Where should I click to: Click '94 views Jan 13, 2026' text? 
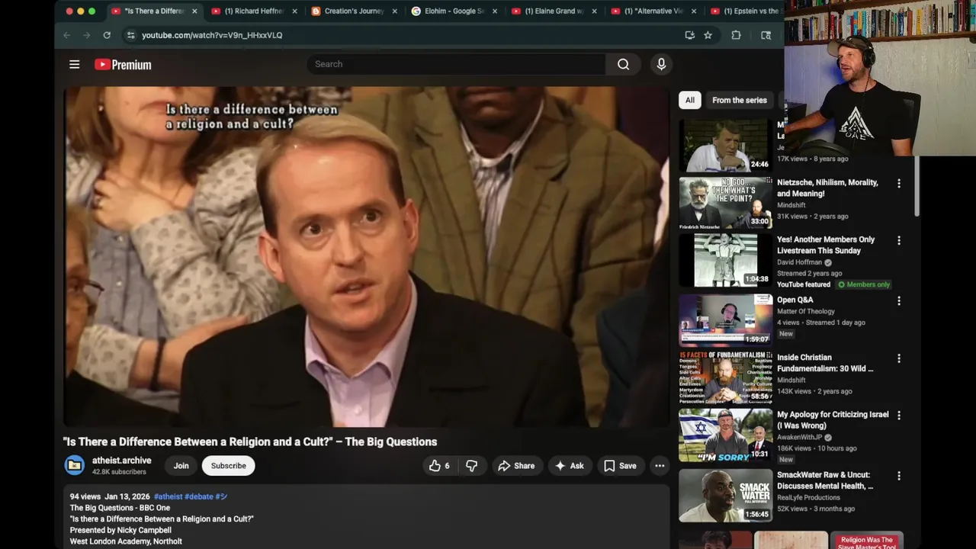pyautogui.click(x=109, y=496)
